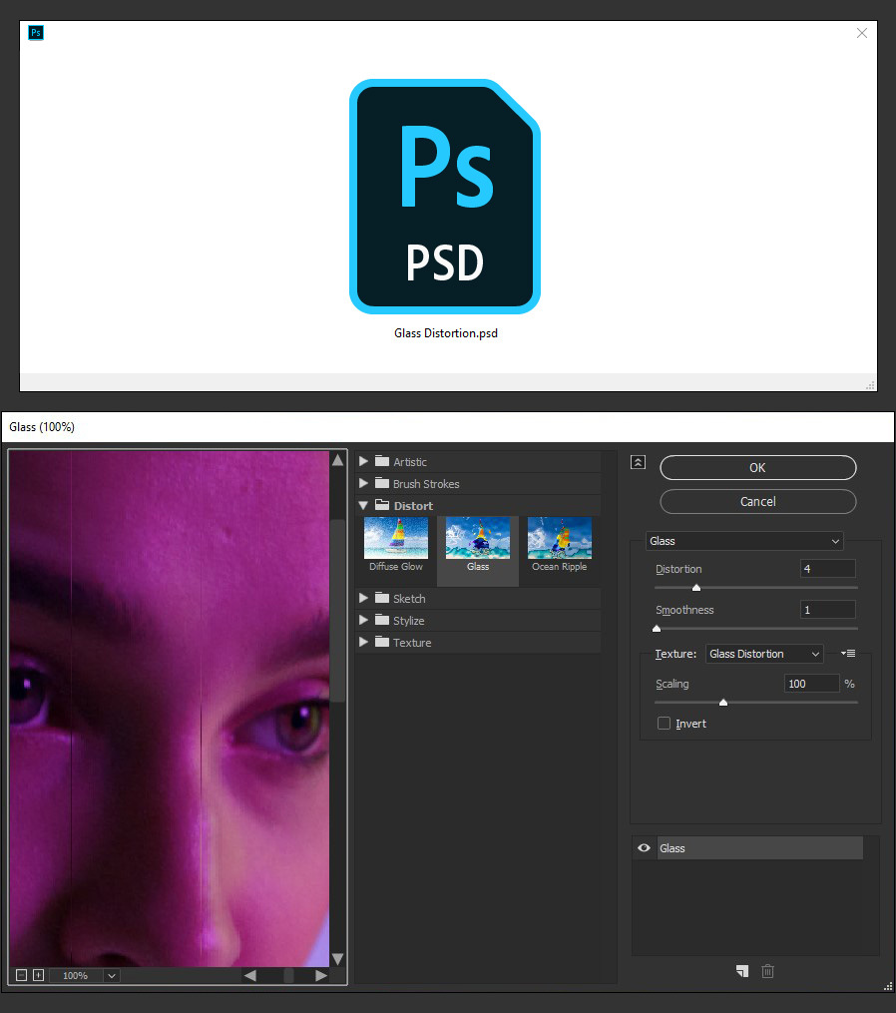Click the preview scroll left arrow

[x=250, y=975]
